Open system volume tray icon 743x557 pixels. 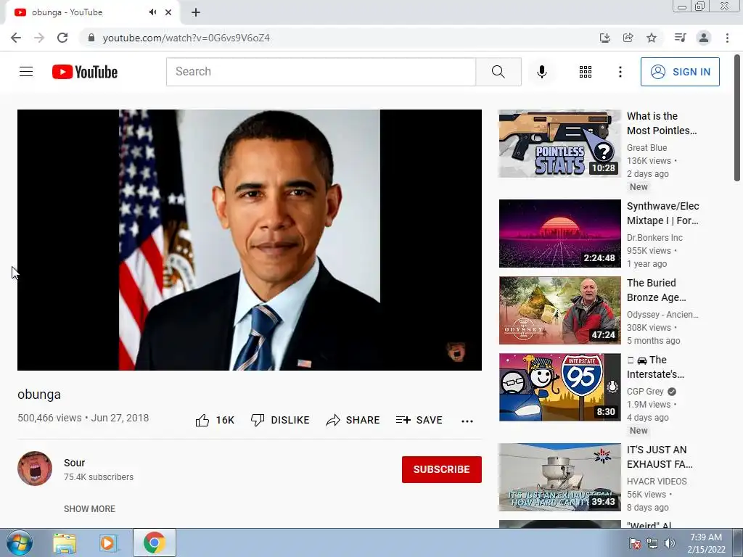tap(670, 544)
